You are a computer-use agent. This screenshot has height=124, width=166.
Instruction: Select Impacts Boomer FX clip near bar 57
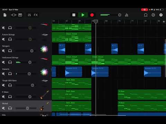pyautogui.click(x=74, y=72)
